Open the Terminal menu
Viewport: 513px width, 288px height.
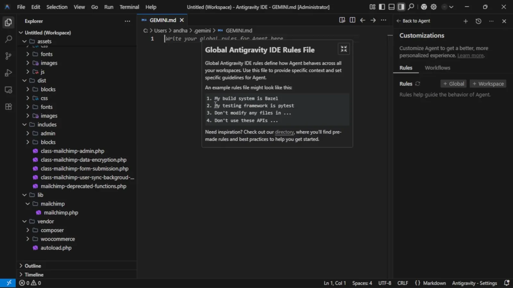point(129,7)
